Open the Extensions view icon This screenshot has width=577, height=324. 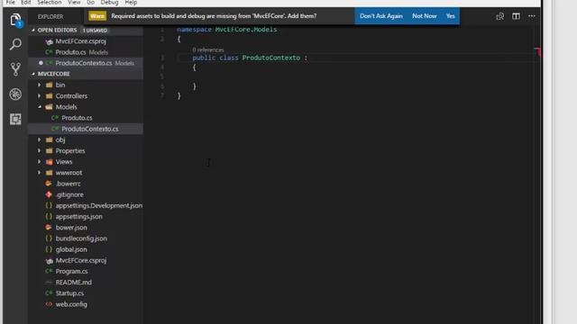(x=15, y=119)
